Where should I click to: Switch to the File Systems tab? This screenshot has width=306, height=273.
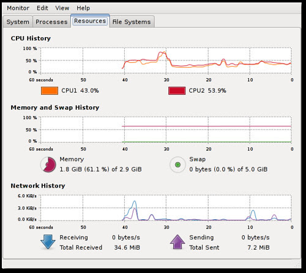(132, 22)
